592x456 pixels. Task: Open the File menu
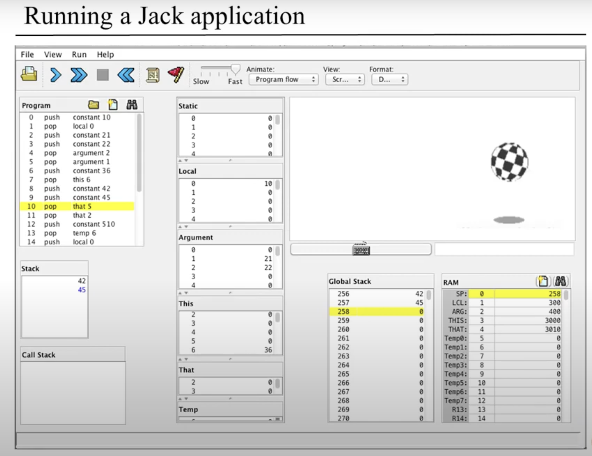pyautogui.click(x=27, y=55)
